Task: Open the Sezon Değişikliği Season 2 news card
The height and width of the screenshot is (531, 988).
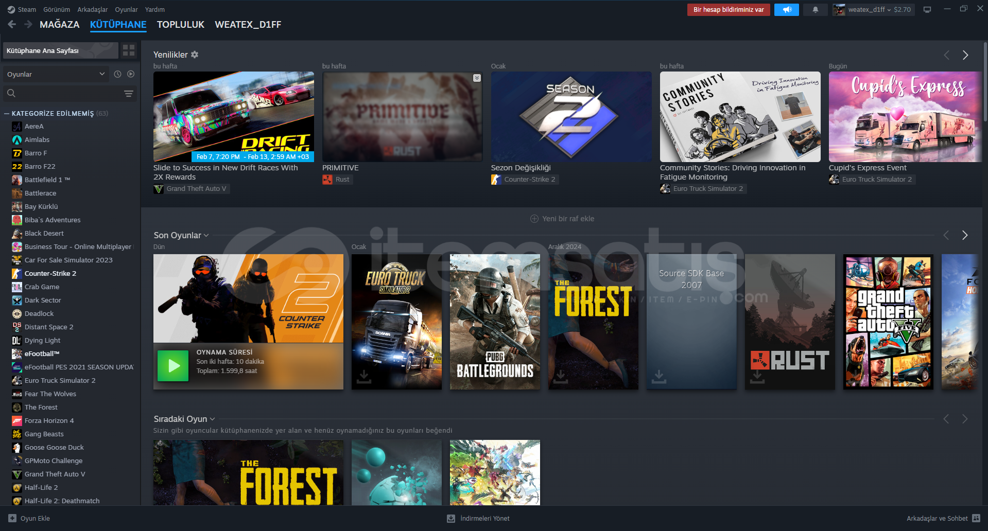Action: [571, 117]
